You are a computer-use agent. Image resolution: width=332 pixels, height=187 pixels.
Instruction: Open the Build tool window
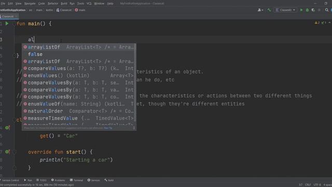pos(109,180)
